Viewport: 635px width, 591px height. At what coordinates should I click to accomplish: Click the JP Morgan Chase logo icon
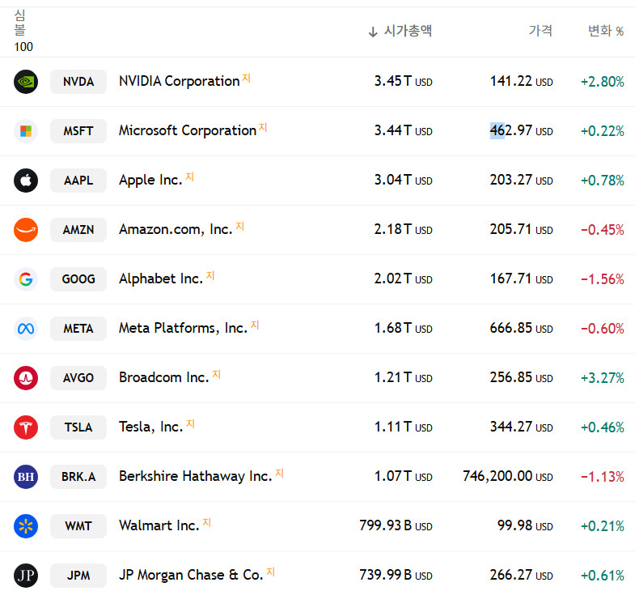tap(26, 576)
